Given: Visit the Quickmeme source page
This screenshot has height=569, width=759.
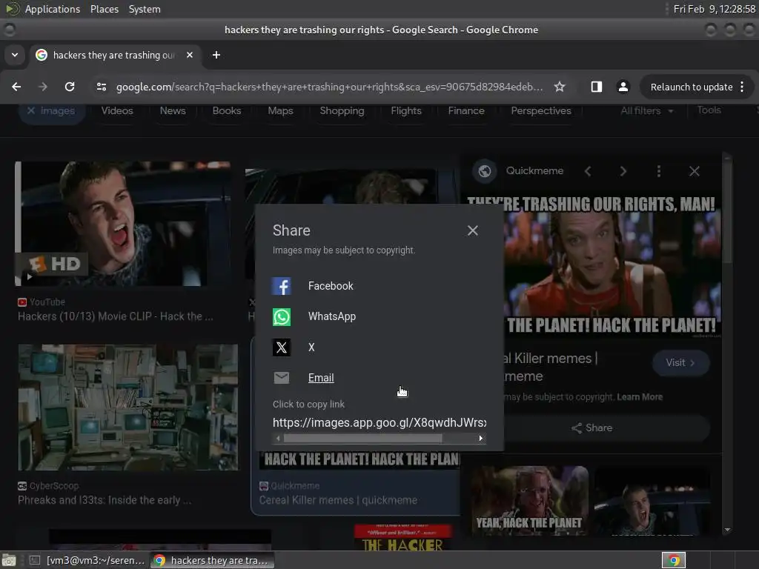Looking at the screenshot, I should point(680,363).
